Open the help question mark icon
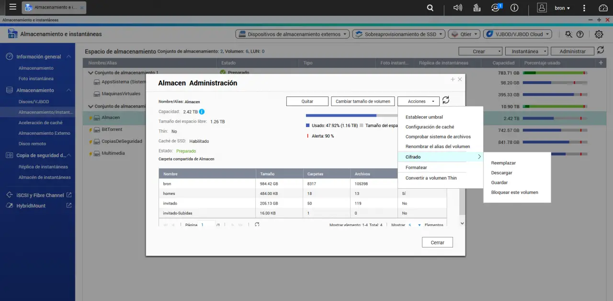The height and width of the screenshot is (301, 613). (x=580, y=34)
